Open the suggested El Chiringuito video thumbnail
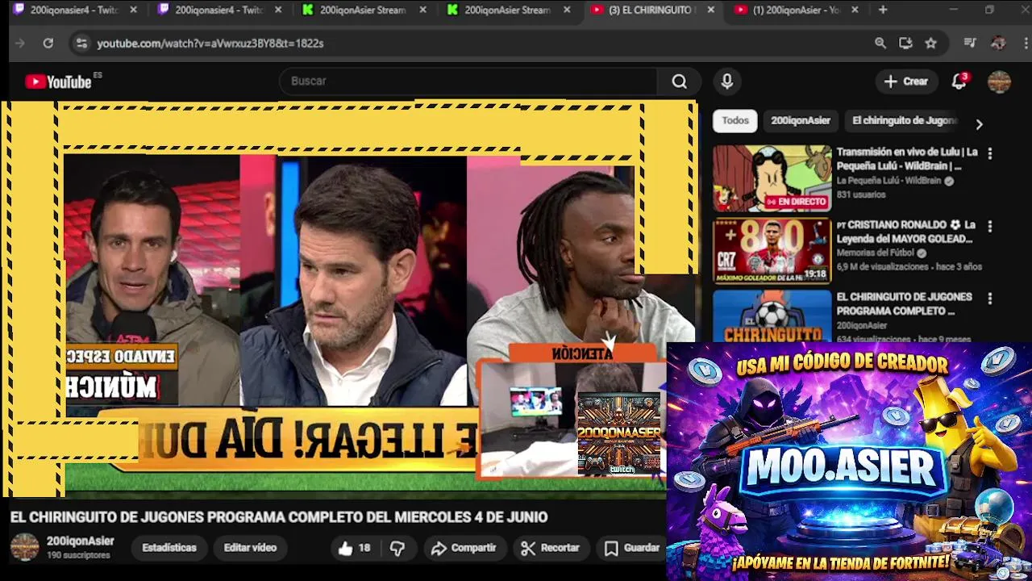 click(x=772, y=316)
